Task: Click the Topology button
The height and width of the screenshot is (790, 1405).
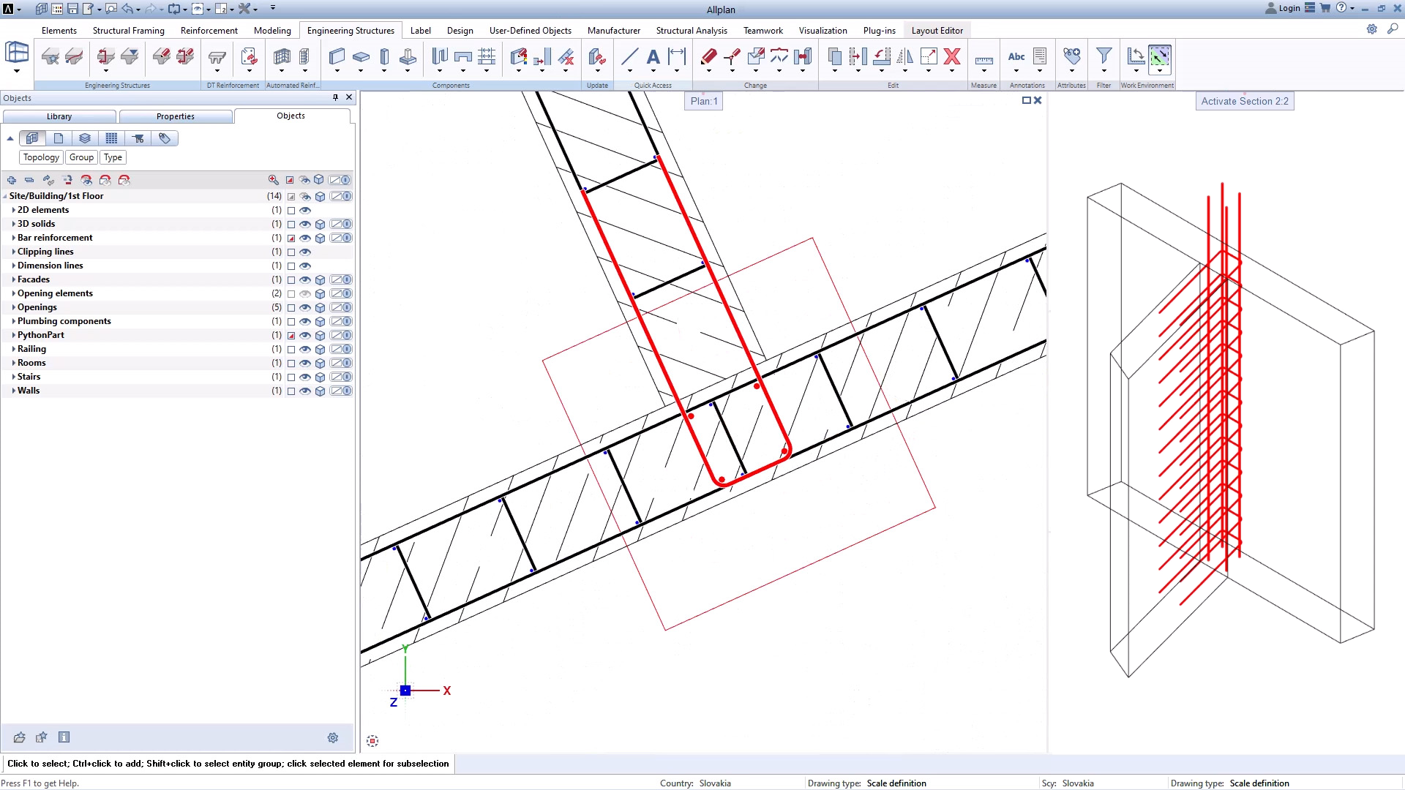Action: tap(41, 157)
